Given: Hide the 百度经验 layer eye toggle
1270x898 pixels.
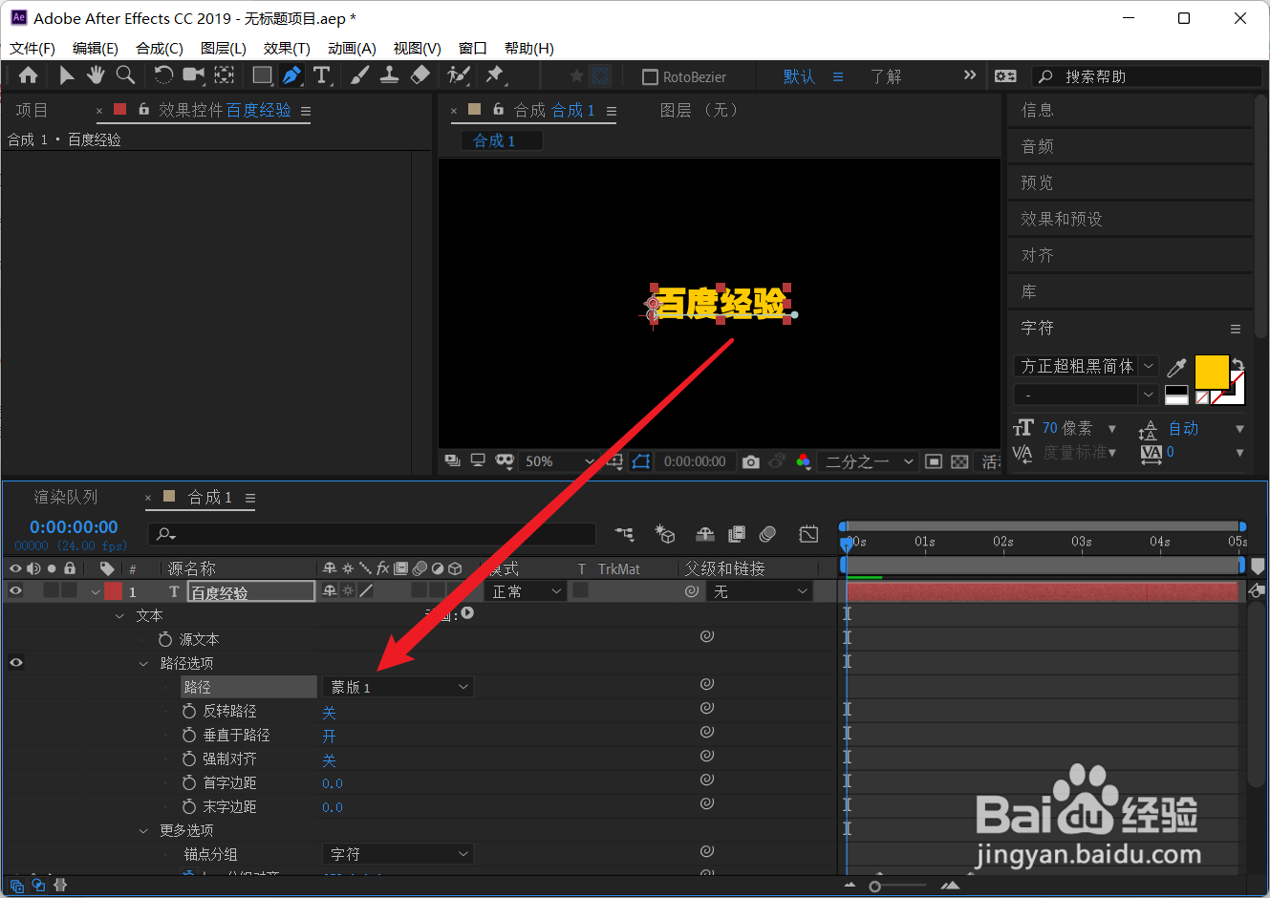Looking at the screenshot, I should pyautogui.click(x=15, y=591).
